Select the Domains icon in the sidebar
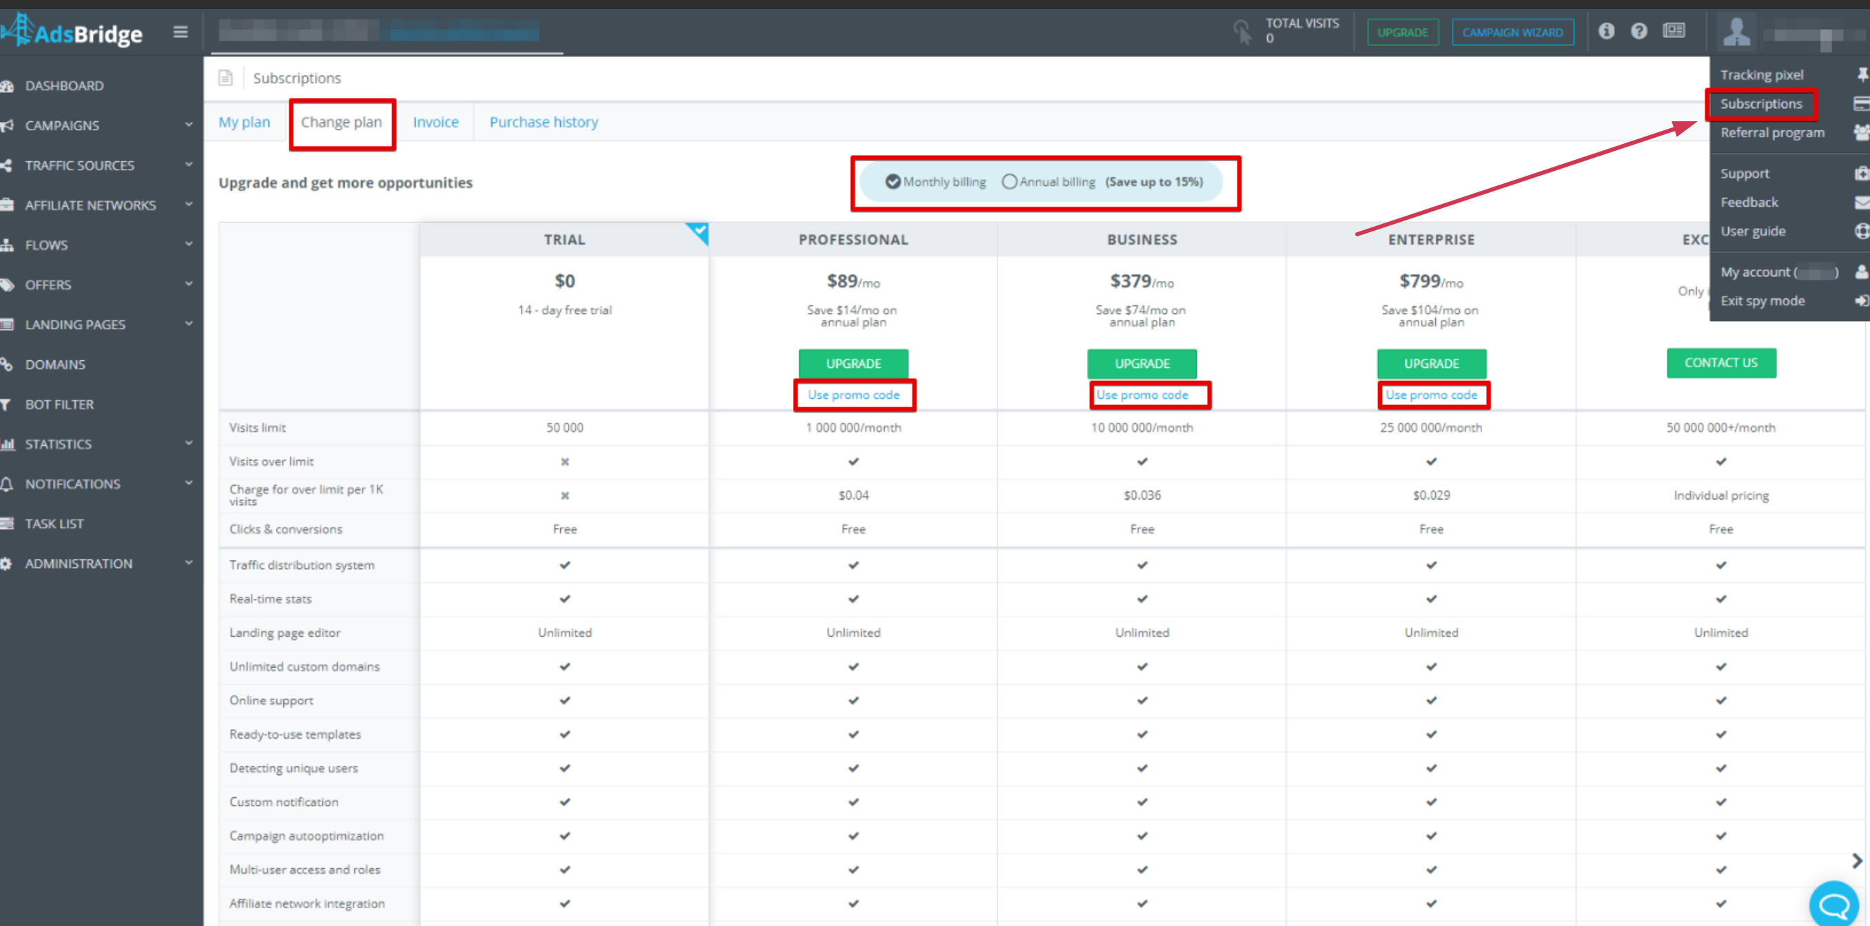 (9, 364)
